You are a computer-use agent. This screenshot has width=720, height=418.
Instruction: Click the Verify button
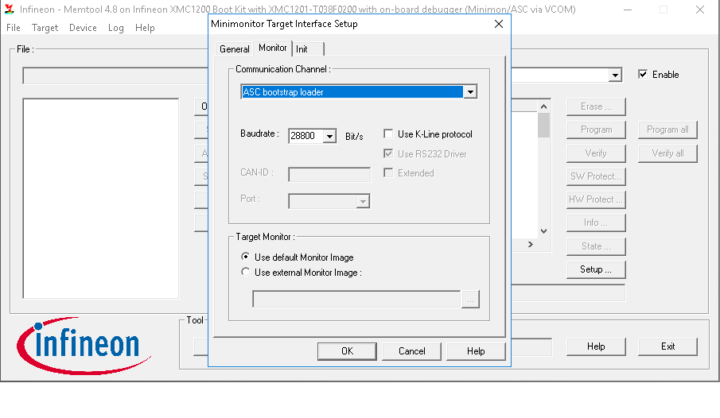pos(596,153)
